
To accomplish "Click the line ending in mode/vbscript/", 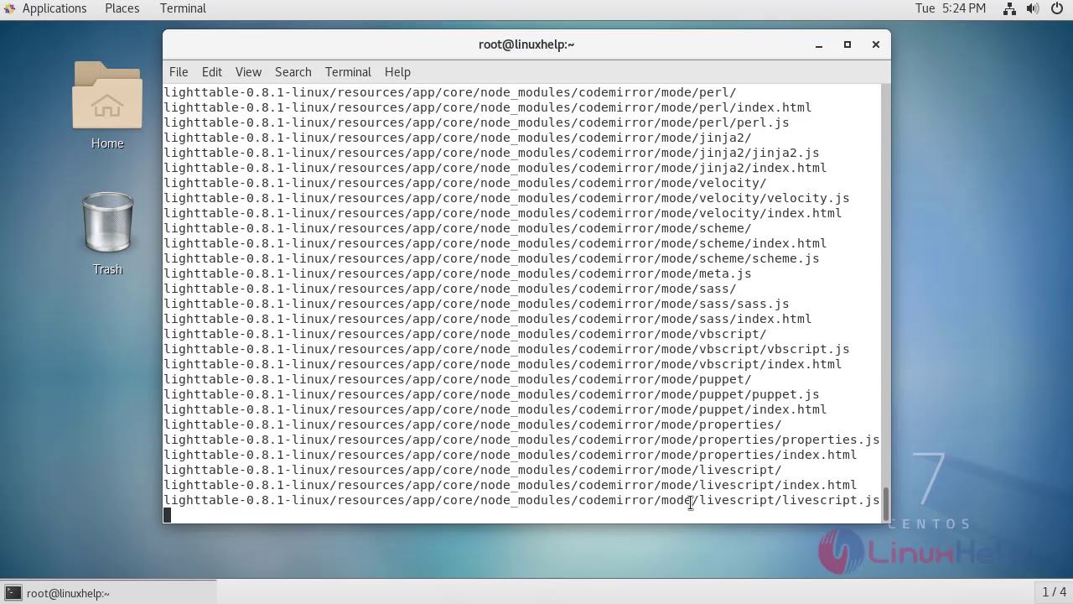I will click(x=465, y=334).
